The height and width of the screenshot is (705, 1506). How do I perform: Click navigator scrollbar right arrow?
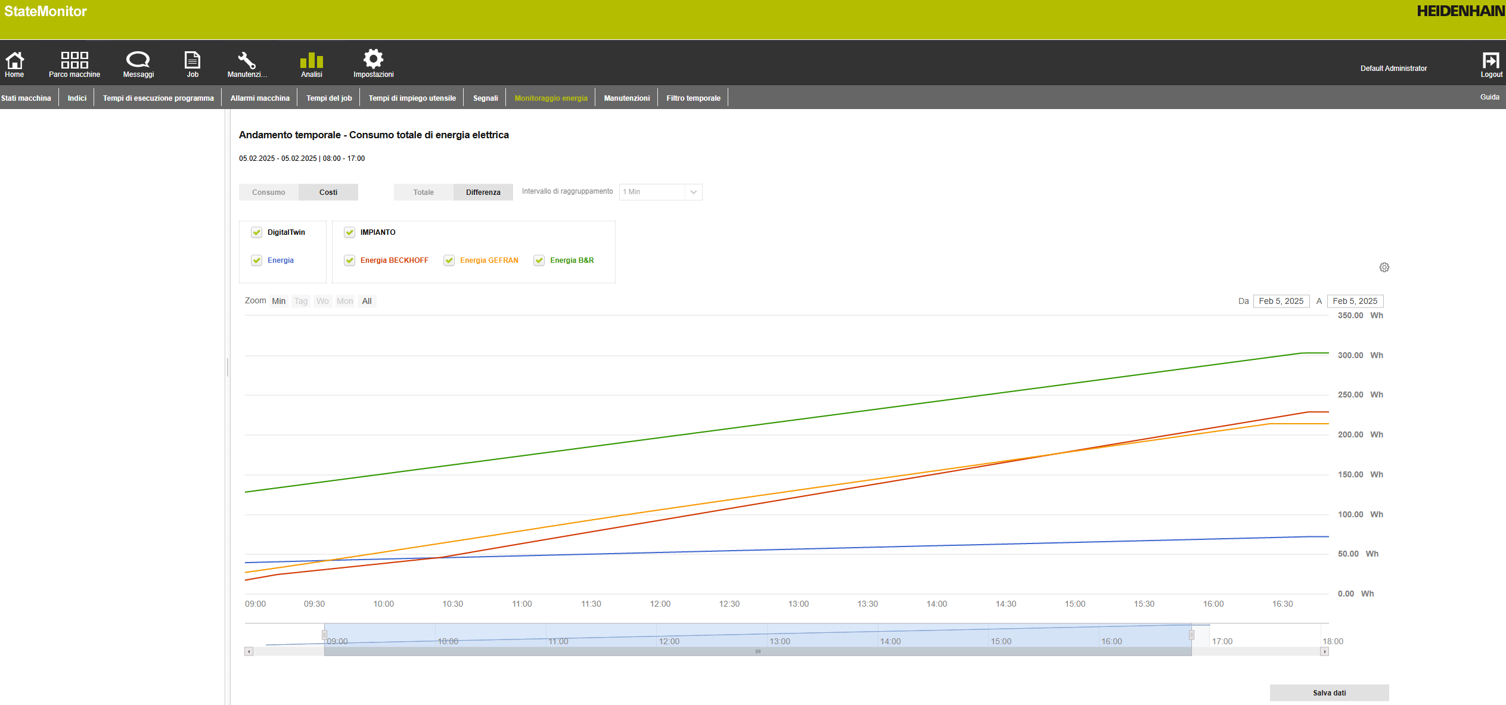point(1324,652)
